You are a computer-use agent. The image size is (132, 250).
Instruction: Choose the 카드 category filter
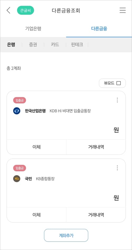pos(55,44)
